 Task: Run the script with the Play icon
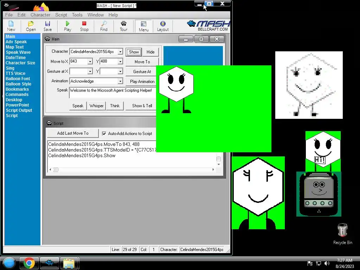67,26
